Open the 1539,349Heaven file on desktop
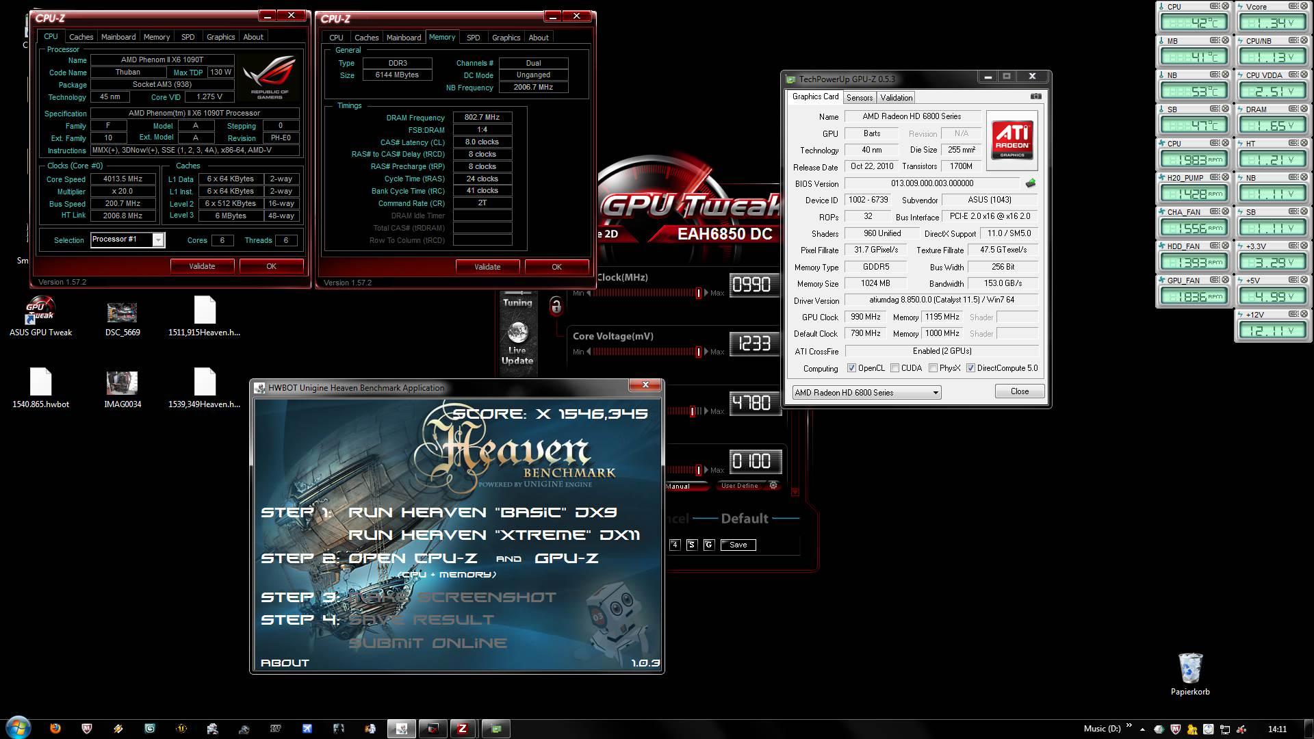This screenshot has width=1314, height=739. (204, 388)
